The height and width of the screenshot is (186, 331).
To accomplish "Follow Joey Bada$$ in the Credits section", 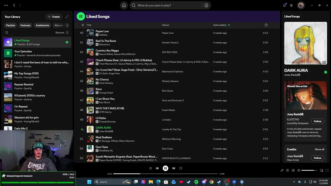I will click(x=318, y=158).
